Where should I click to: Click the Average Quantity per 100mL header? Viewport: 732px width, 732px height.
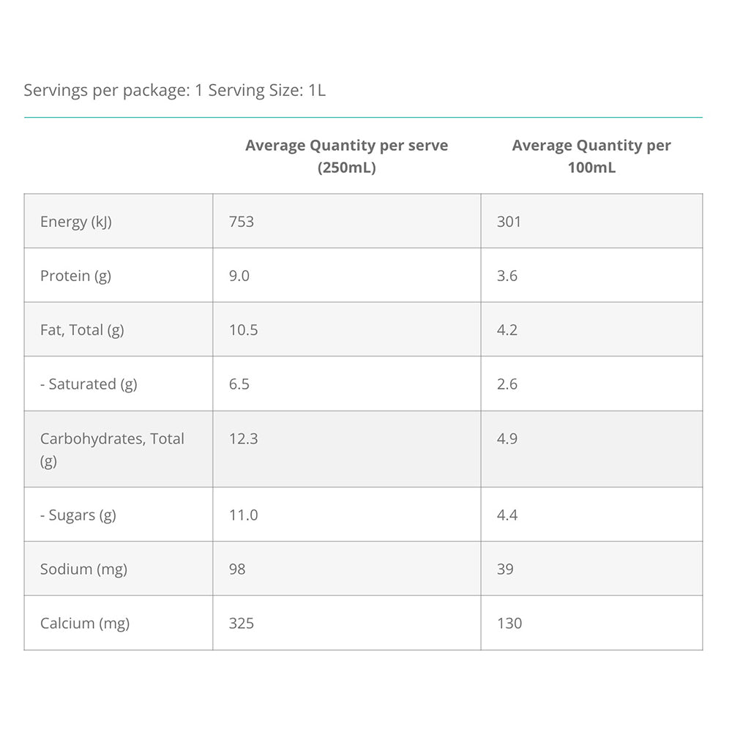(x=591, y=156)
